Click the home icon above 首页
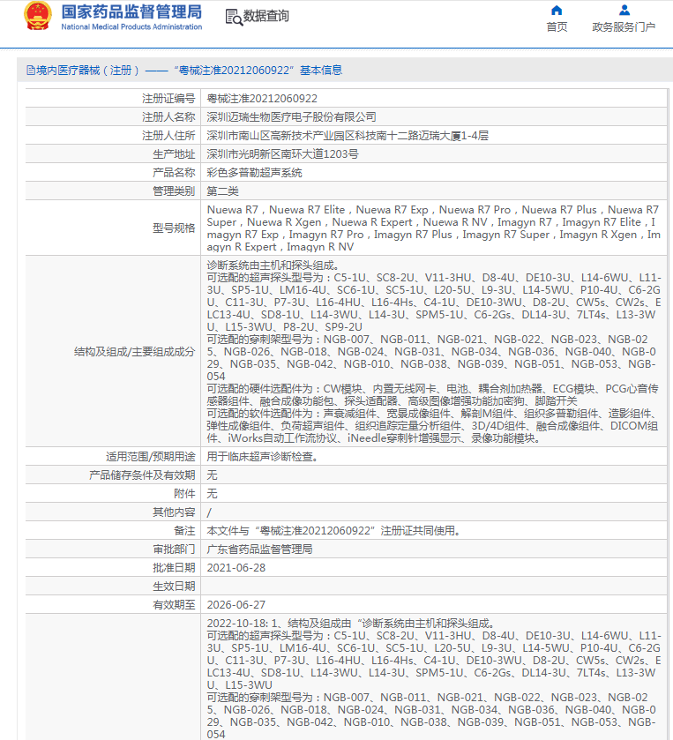The width and height of the screenshot is (673, 740). (x=557, y=11)
